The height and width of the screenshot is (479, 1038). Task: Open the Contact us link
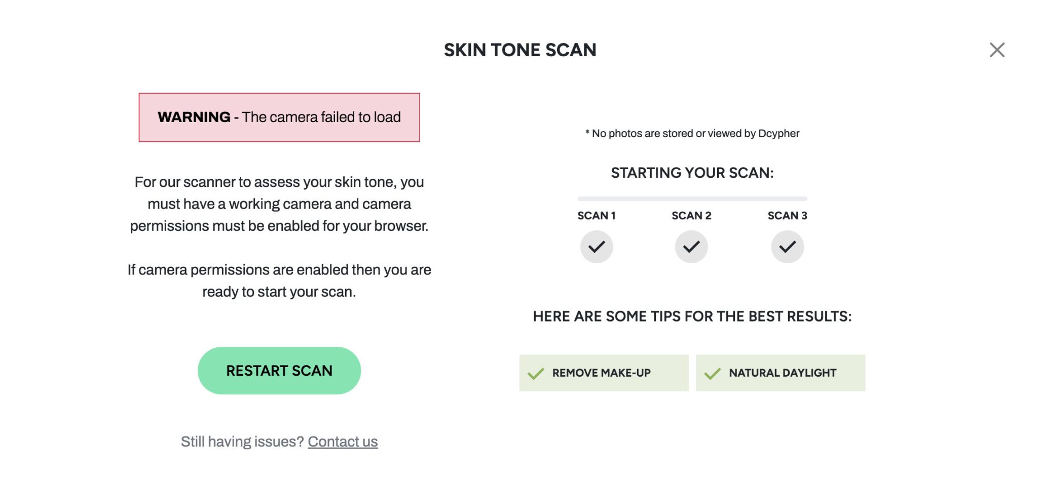(x=343, y=442)
